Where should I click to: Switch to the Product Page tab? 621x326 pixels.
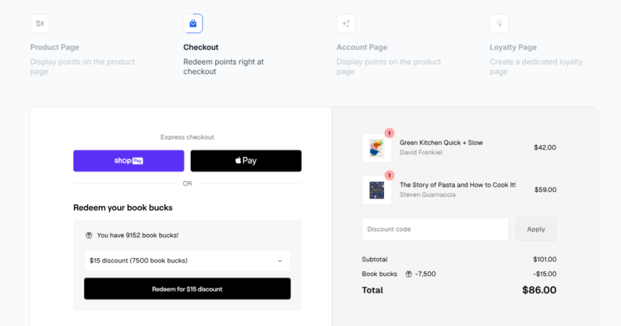click(55, 47)
